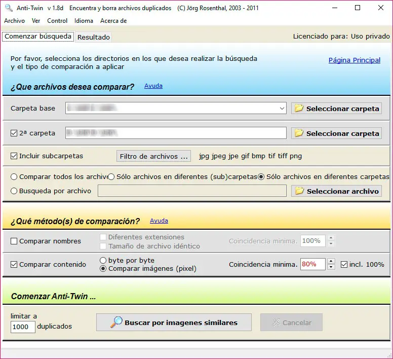393x359 pixels.
Task: Open Ayuda link beside ¿Que archivos desea comparar?
Action: 153,86
